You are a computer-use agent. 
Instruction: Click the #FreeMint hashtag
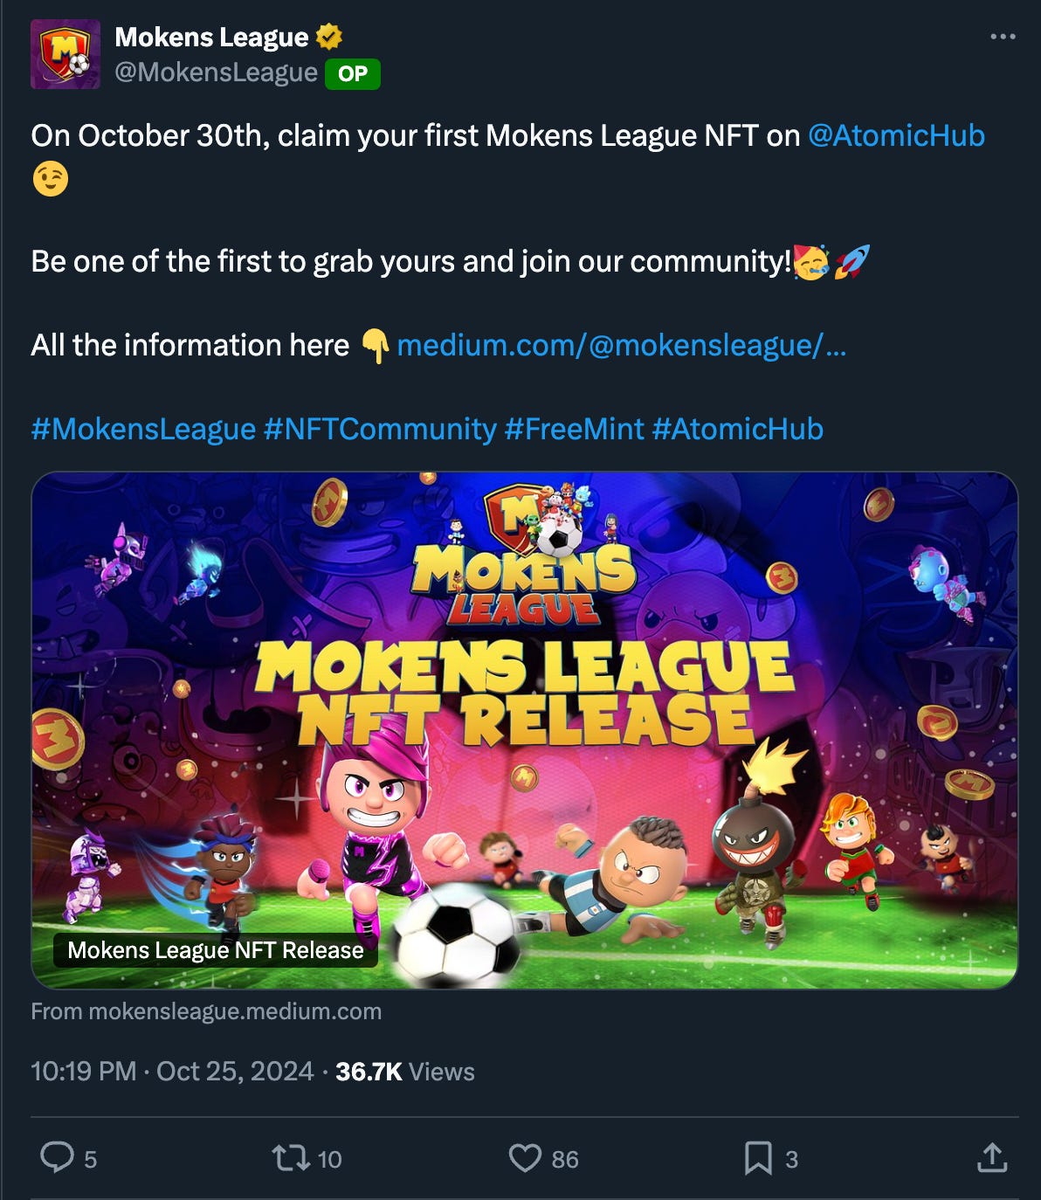coord(574,429)
